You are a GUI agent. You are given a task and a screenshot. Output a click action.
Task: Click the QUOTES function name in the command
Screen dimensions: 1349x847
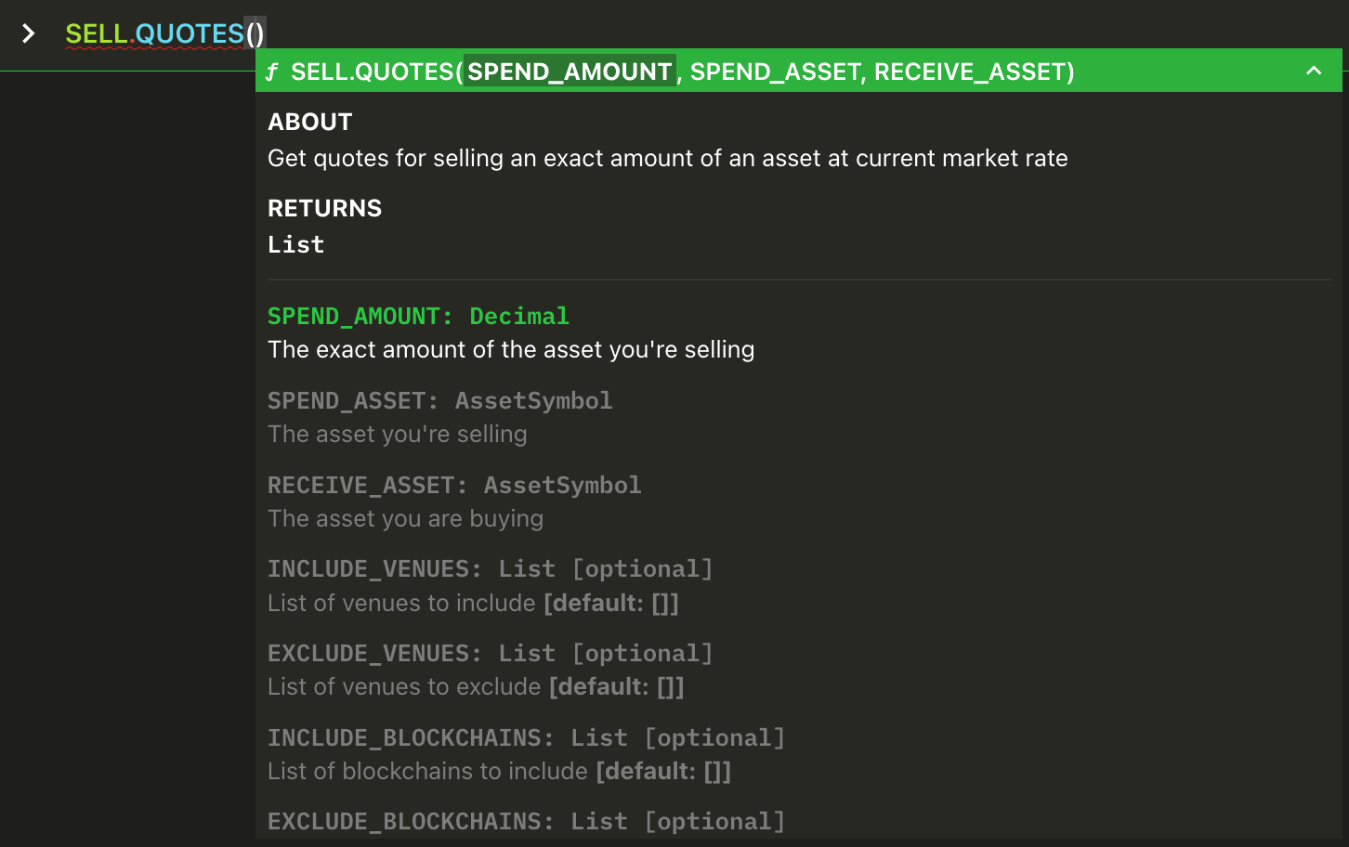190,34
